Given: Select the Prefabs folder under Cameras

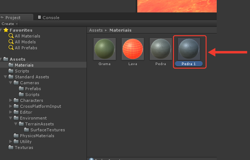Looking at the screenshot, I should [x=33, y=89].
